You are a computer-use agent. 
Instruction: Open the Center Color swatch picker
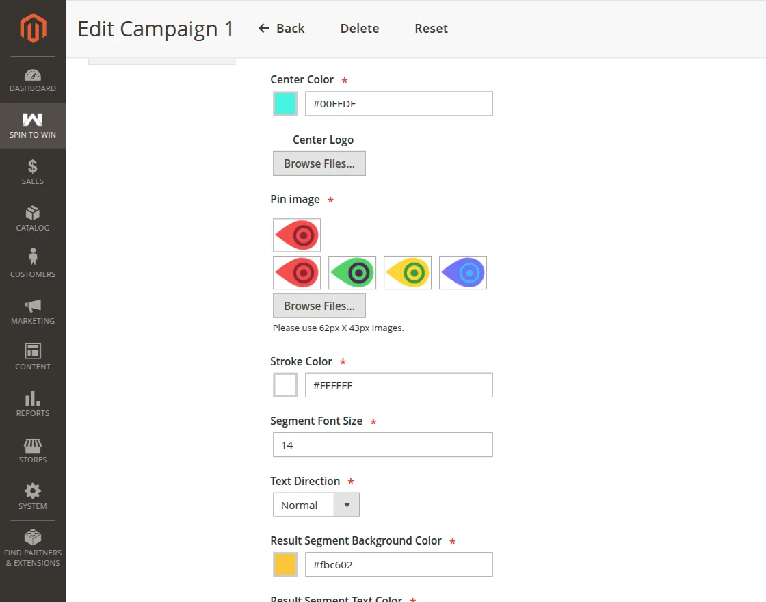(x=285, y=103)
